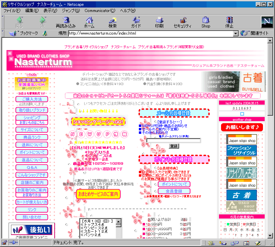275x247 pixels.
Task: Click the USED SHOP RANKING banner
Action: point(242,206)
